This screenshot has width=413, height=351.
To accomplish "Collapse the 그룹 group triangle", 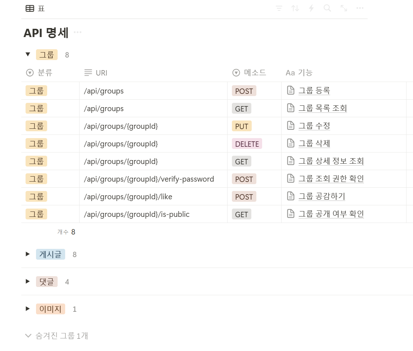I will [28, 54].
